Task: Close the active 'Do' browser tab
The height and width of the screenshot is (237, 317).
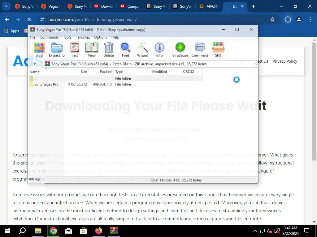Action: [x=242, y=6]
